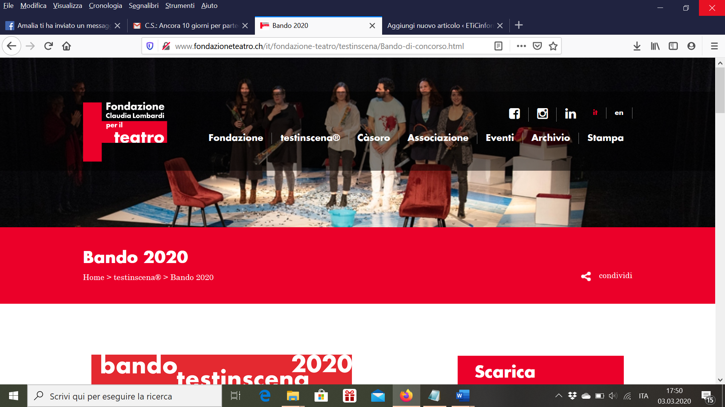Open the Fondazione site menu
The image size is (725, 407).
click(x=236, y=138)
